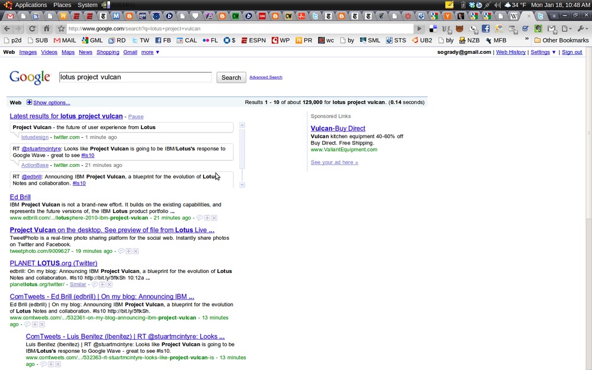Open the Settings dropdown at top right
Viewport: 592px width, 370px height.
543,52
